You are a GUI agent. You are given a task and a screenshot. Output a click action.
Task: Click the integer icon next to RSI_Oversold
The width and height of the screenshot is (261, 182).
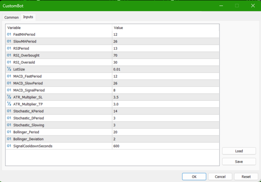pos(9,62)
